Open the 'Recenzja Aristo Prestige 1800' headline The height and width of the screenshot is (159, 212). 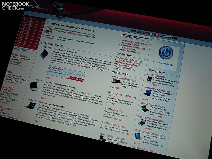pyautogui.click(x=52, y=104)
